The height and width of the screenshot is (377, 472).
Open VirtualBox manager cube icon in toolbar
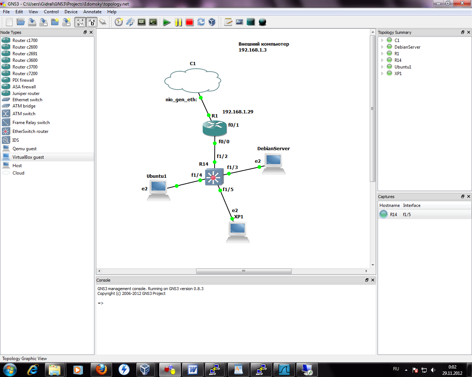point(212,22)
